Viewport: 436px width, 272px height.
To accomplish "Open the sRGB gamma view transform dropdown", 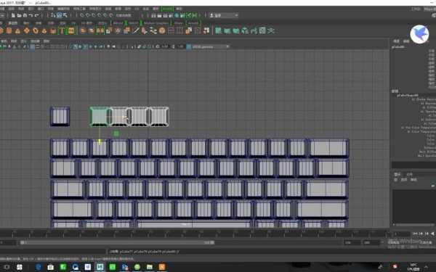I will tap(211, 46).
